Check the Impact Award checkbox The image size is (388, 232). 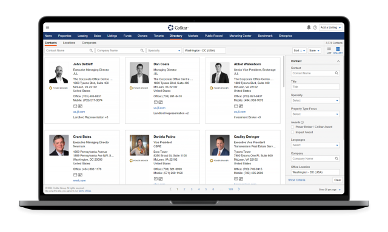coord(292,132)
